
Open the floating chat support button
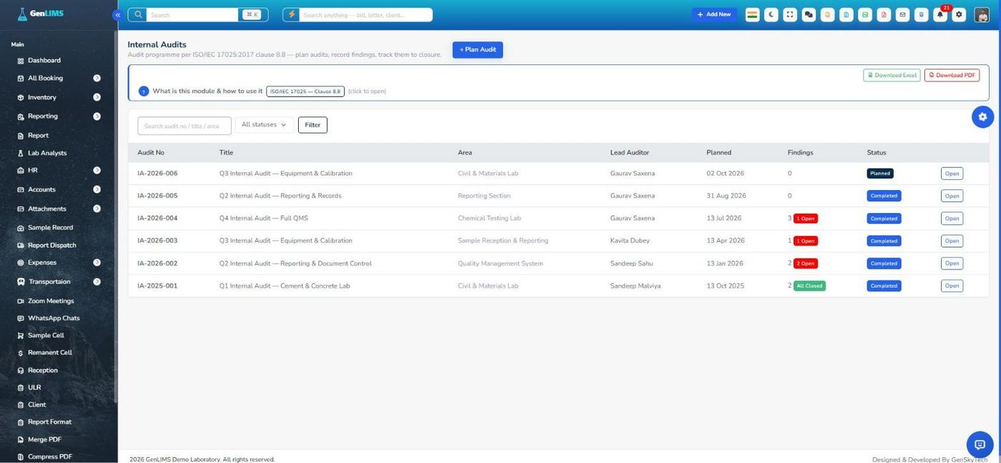click(980, 444)
